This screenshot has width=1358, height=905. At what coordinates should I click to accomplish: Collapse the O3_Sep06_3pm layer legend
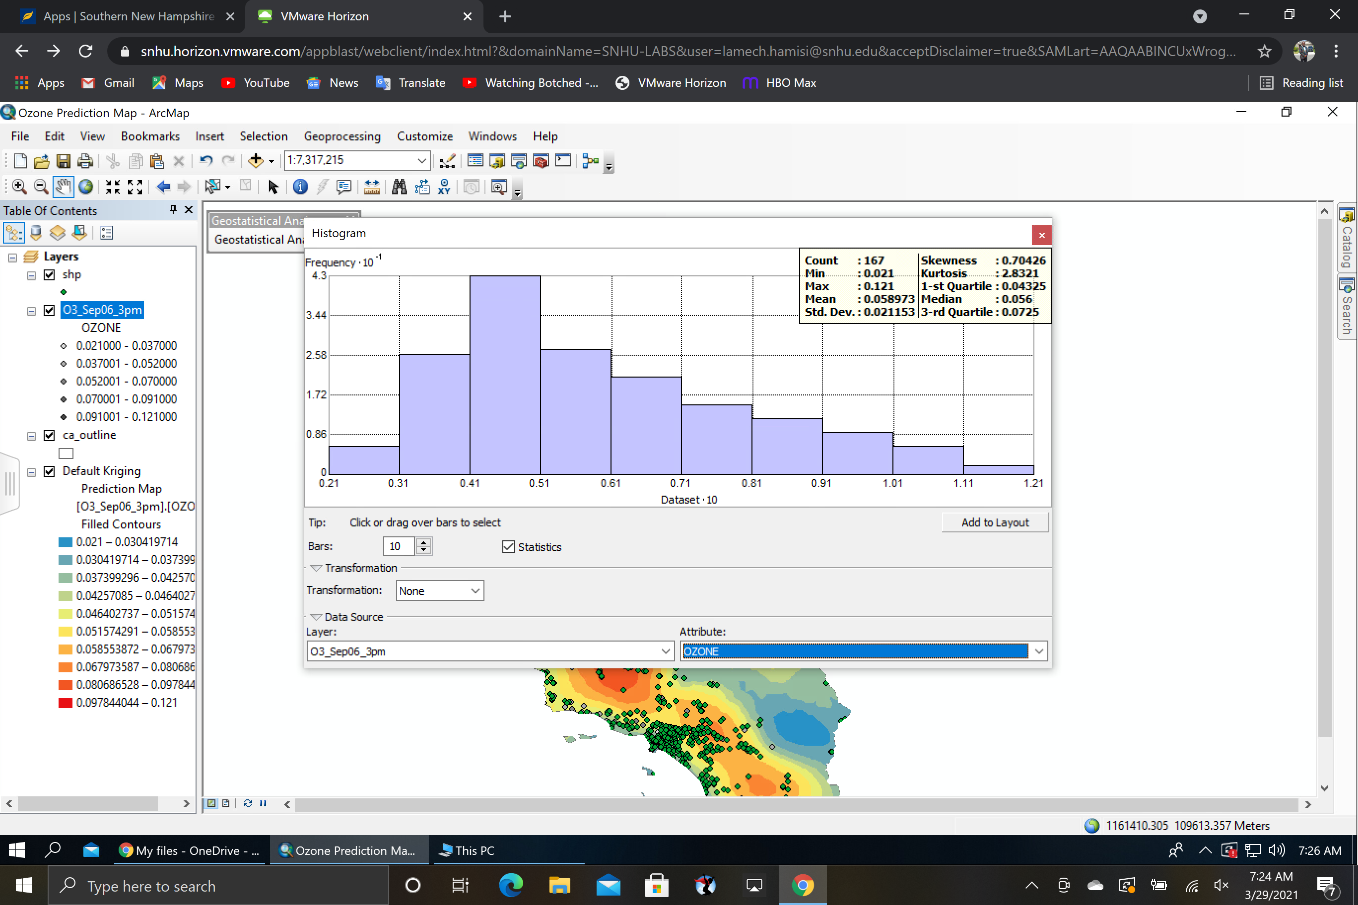[31, 312]
